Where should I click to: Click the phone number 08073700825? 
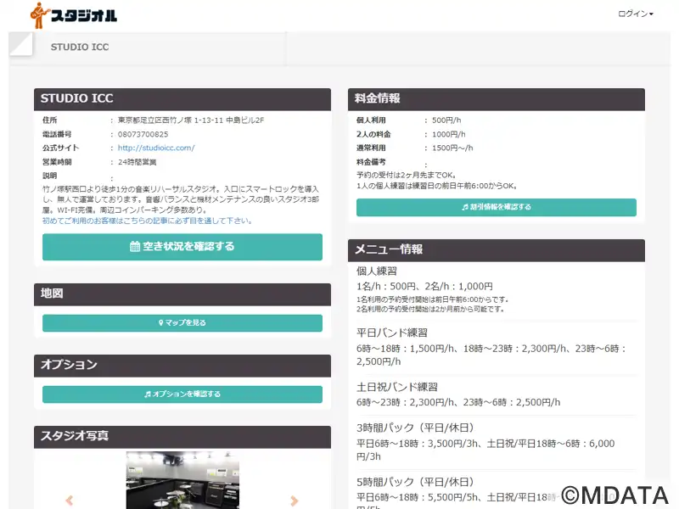click(x=143, y=134)
